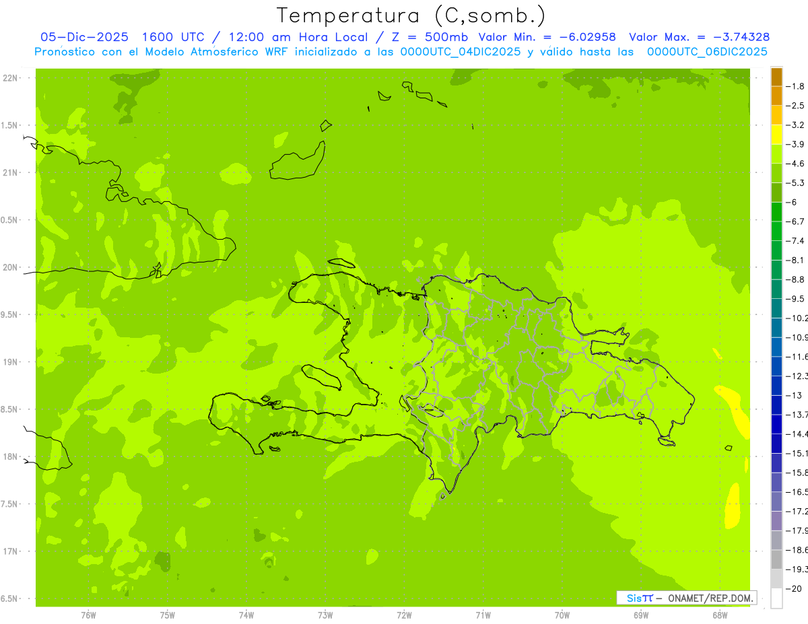Screen dimensions: 808x624
Task: Click the "73W" longitude label
Action: pos(325,615)
